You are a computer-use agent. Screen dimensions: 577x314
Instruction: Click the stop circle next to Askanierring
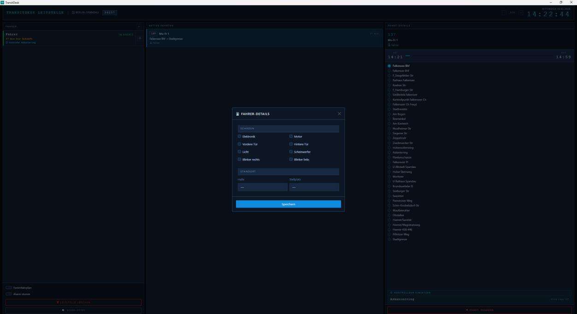[389, 153]
